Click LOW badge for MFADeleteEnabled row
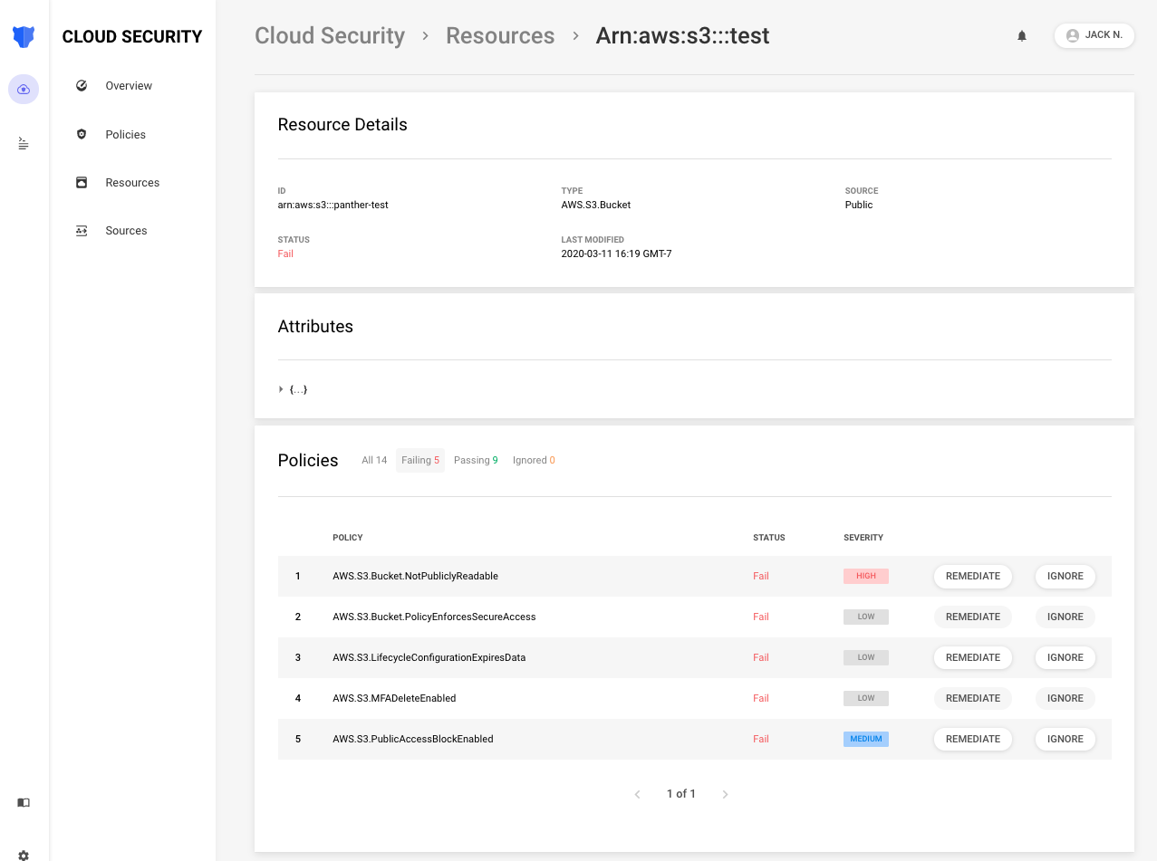1157x861 pixels. [x=866, y=698]
